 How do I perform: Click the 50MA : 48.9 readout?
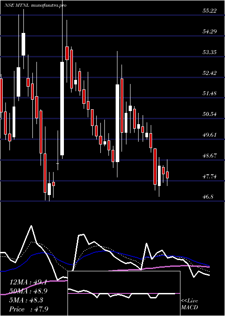tap(28, 291)
